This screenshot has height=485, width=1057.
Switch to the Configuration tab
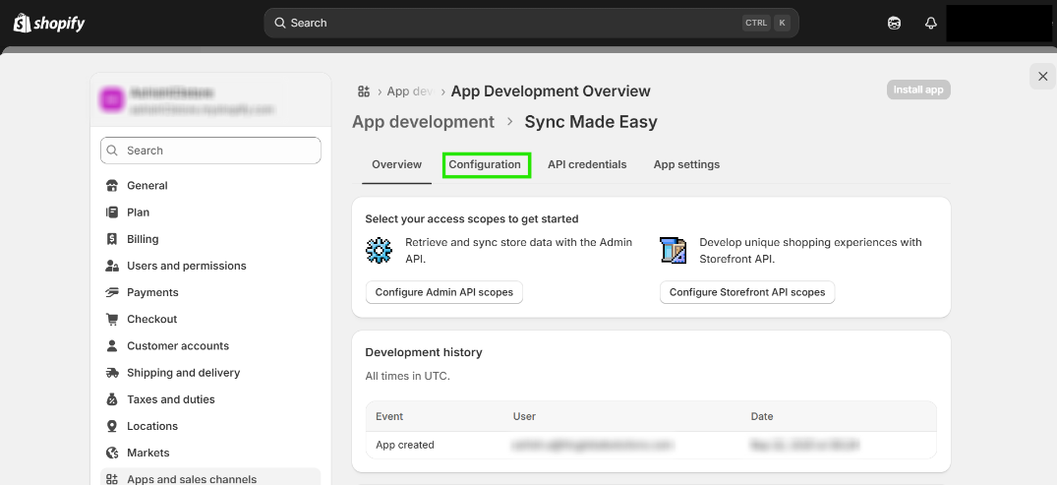[485, 164]
